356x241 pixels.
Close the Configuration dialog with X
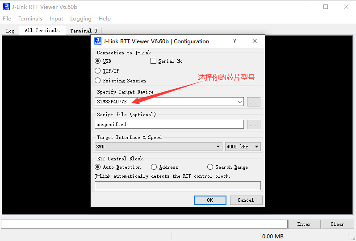(x=255, y=41)
